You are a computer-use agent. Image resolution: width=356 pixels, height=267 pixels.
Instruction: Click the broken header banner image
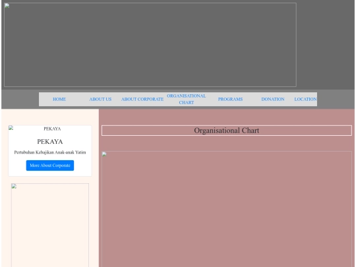(150, 45)
